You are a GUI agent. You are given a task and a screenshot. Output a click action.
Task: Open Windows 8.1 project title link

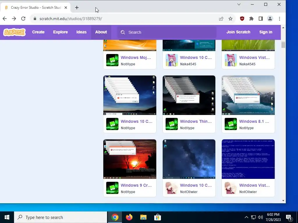pos(254,121)
